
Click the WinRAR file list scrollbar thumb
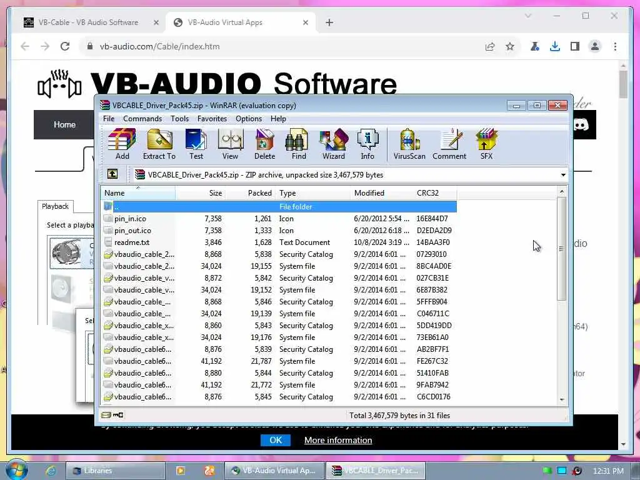(x=562, y=248)
